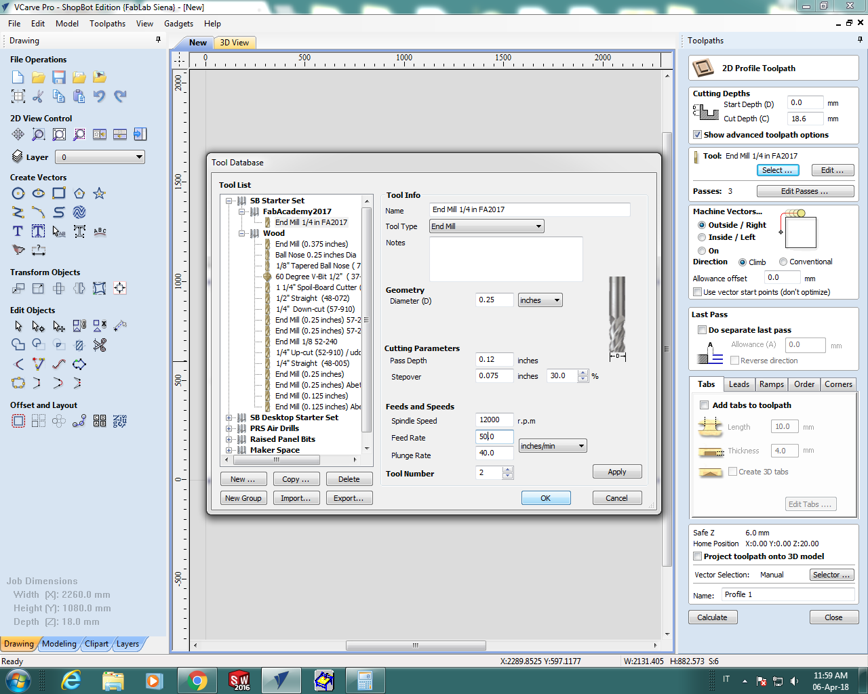This screenshot has height=694, width=868.
Task: Click the Cut scissors icon in File Operations
Action: tap(39, 96)
